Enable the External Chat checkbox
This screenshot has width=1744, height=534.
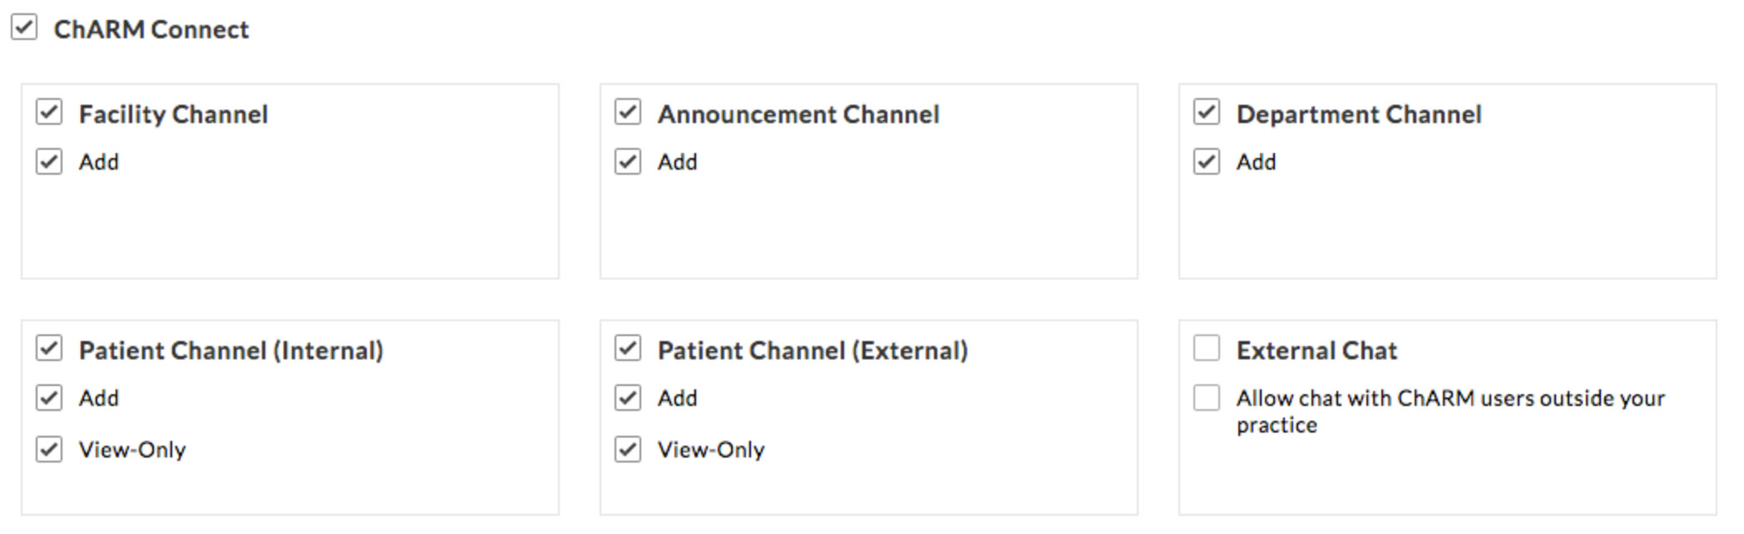pyautogui.click(x=1207, y=348)
